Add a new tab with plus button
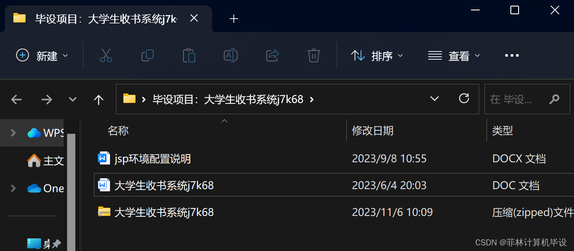 [234, 19]
